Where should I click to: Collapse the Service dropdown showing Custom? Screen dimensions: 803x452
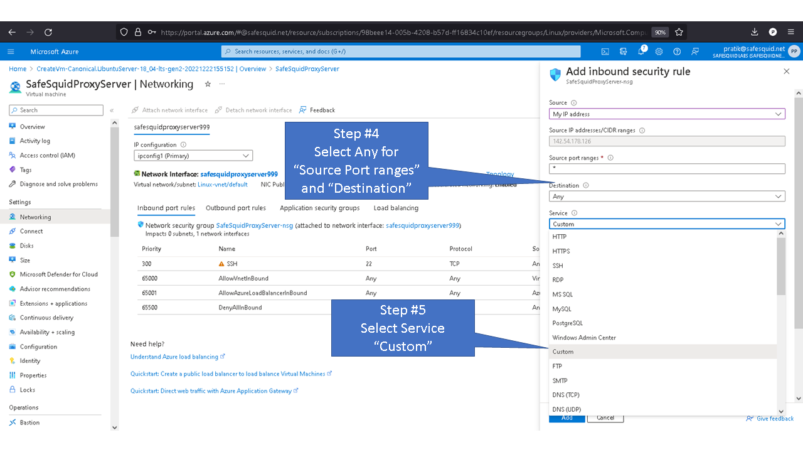[667, 224]
